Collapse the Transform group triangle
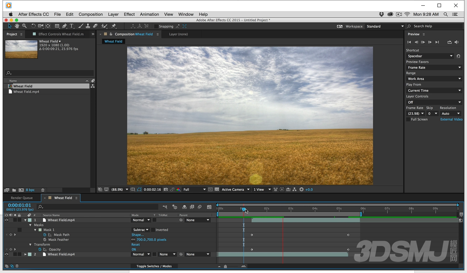Viewport: 467px width, 273px height. [x=31, y=245]
